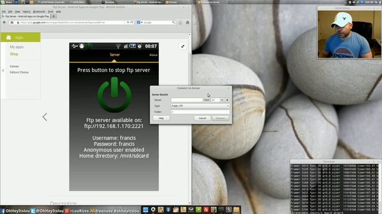This screenshot has height=214, width=382.
Task: Select the Ftp Server Google Play tab
Action: pyautogui.click(x=26, y=17)
